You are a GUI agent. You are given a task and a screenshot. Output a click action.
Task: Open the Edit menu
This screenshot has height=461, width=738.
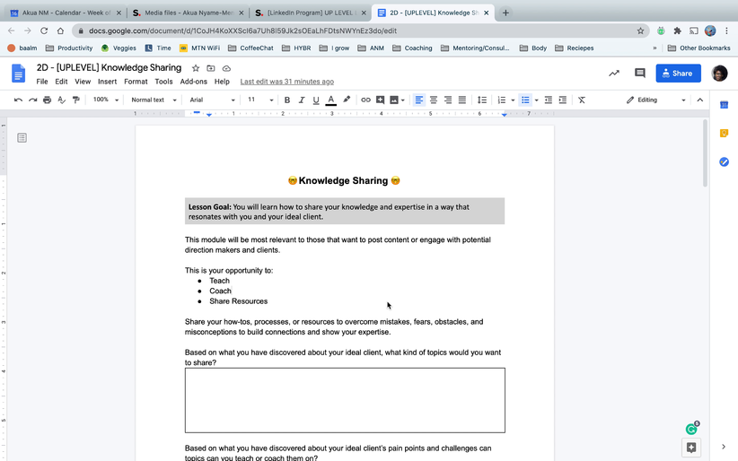coord(61,82)
